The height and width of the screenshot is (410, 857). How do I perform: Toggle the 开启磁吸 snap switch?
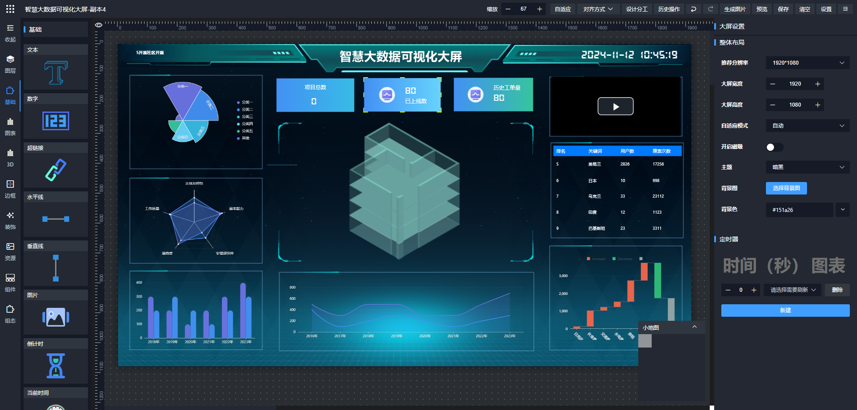(774, 147)
